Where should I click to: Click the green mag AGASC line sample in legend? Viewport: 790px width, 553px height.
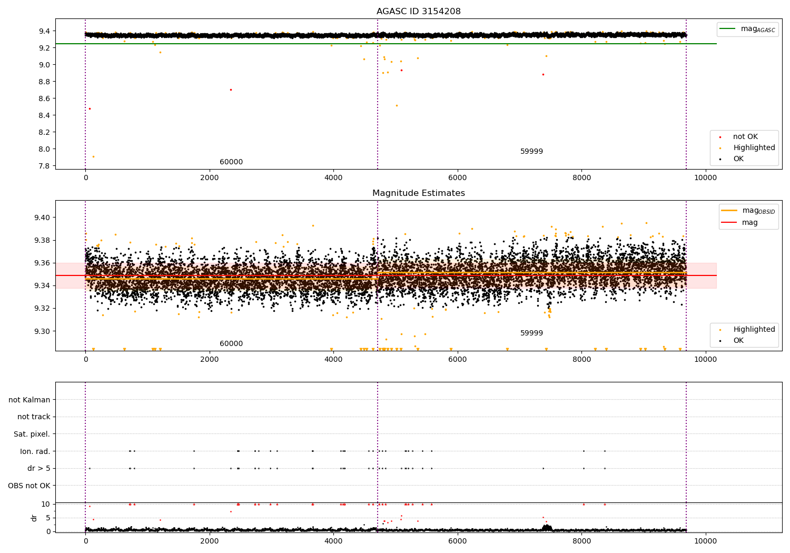pyautogui.click(x=728, y=29)
